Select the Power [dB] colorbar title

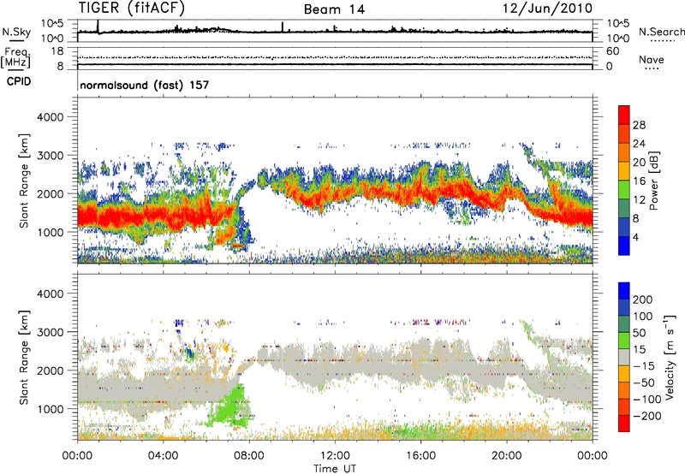click(654, 181)
